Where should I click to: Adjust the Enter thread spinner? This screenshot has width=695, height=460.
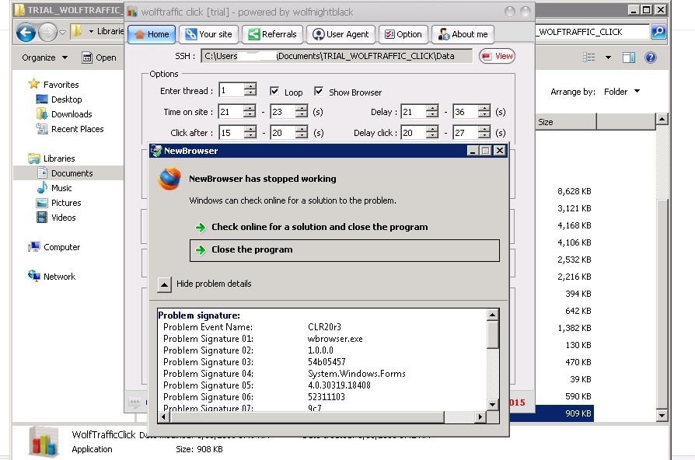point(250,90)
